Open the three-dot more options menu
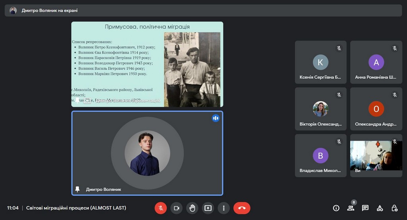 tap(224, 208)
